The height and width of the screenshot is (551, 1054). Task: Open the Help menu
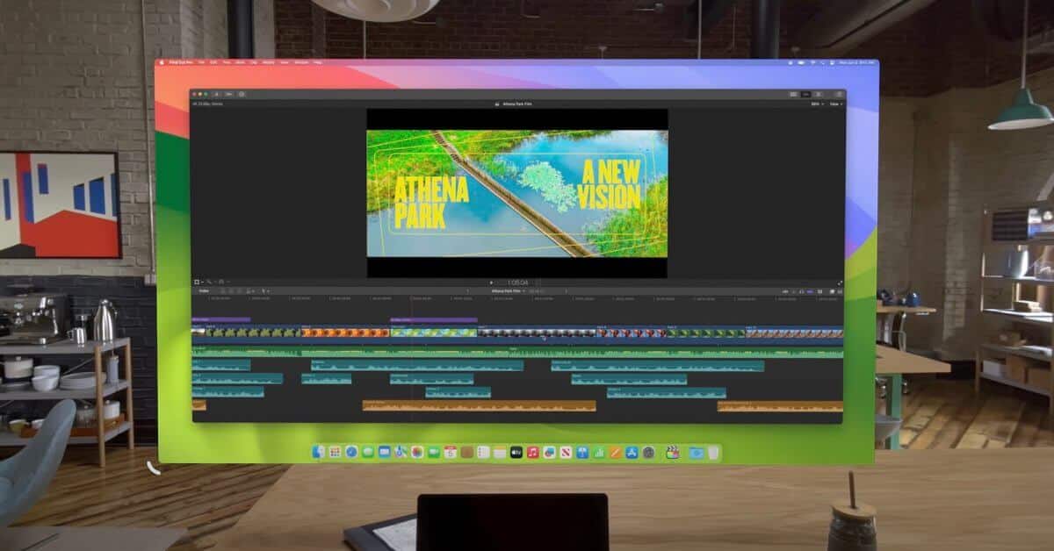[x=317, y=62]
